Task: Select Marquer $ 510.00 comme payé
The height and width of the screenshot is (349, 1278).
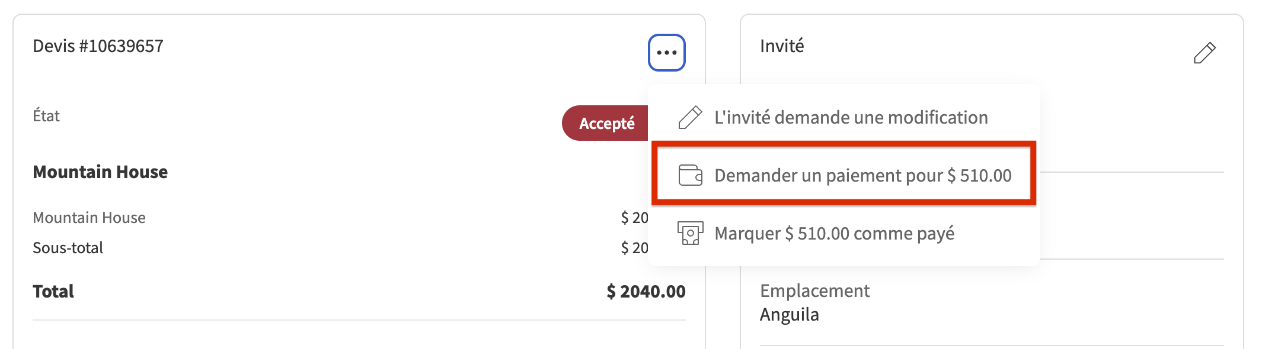Action: (844, 233)
